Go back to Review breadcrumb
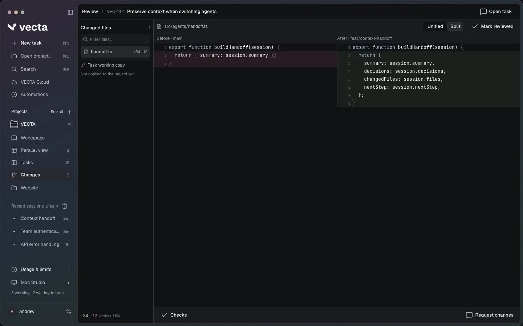This screenshot has width=523, height=326. (90, 12)
